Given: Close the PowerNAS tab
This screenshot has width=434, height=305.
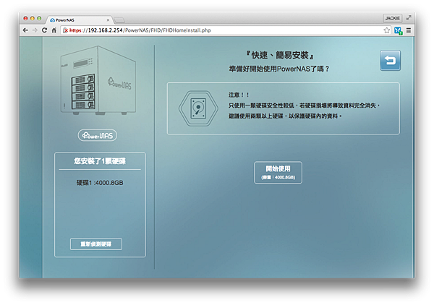Looking at the screenshot, I should tap(108, 20).
